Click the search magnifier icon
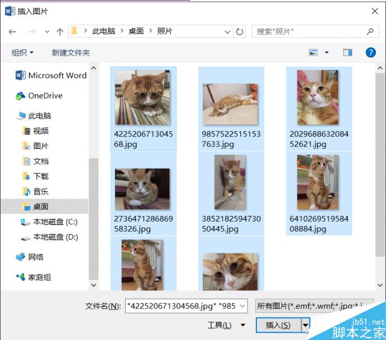Image resolution: width=386 pixels, height=340 pixels. 370,32
